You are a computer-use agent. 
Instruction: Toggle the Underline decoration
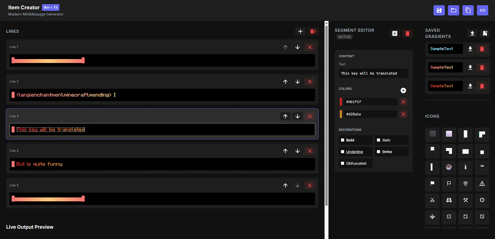(x=342, y=152)
